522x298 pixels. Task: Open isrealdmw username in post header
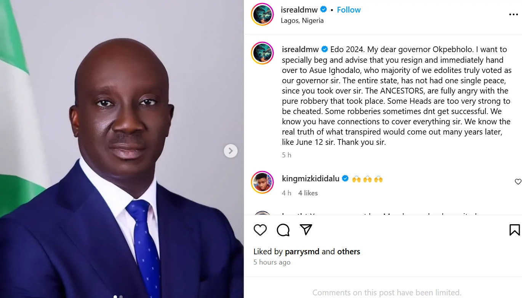pyautogui.click(x=299, y=10)
